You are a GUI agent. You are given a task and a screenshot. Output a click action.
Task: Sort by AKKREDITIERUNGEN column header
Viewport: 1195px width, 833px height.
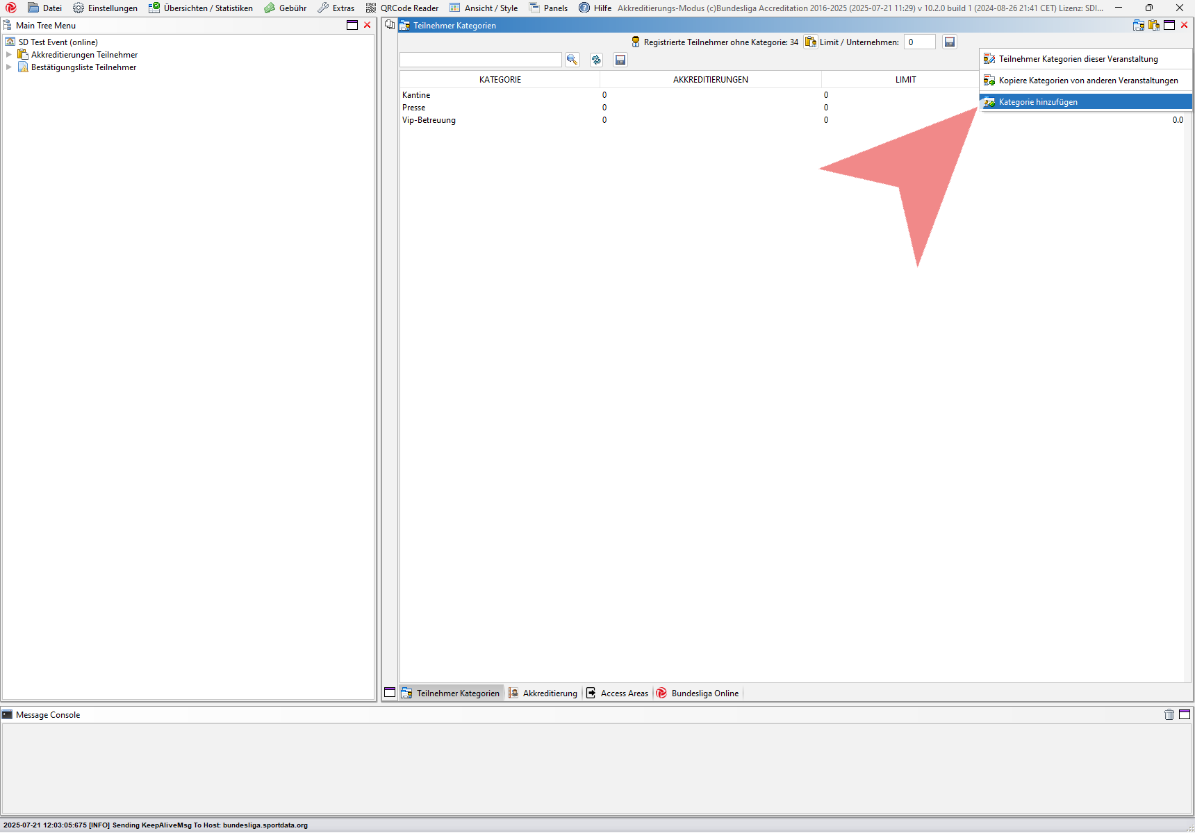(711, 80)
